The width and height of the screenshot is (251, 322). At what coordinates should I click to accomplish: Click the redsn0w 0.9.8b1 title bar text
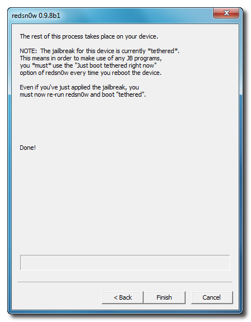36,16
